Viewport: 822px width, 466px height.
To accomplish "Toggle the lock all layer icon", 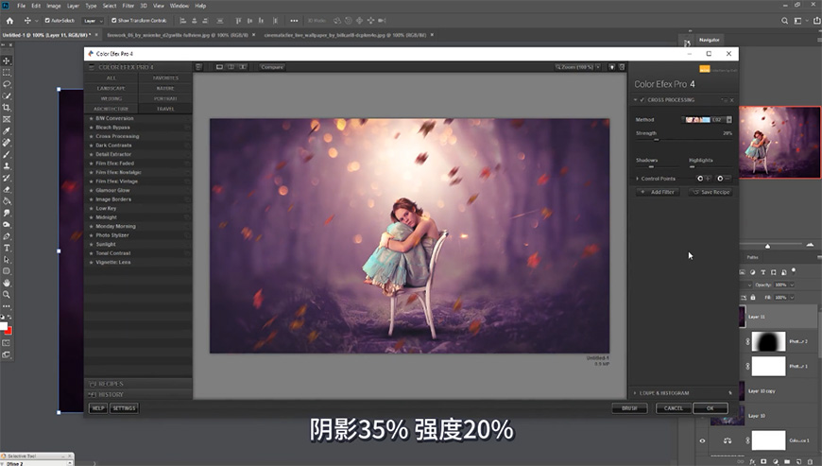I will point(753,297).
